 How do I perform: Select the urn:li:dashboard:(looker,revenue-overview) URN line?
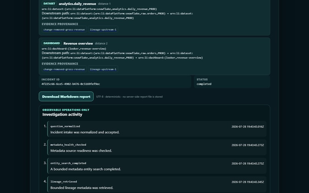74,49
